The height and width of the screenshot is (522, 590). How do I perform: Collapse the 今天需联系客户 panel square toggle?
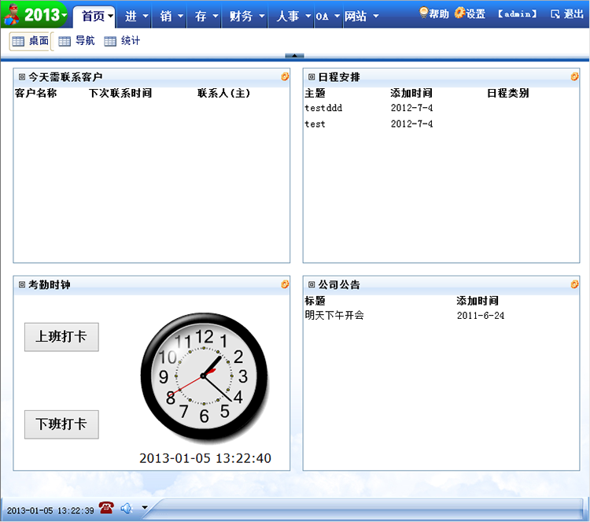click(x=22, y=77)
